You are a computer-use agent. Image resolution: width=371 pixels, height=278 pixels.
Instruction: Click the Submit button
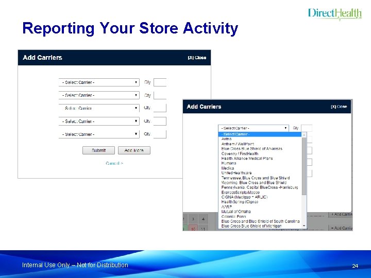pos(98,150)
